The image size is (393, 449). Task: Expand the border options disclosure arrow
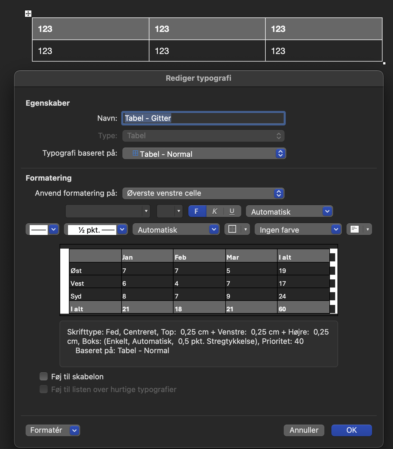(x=245, y=229)
